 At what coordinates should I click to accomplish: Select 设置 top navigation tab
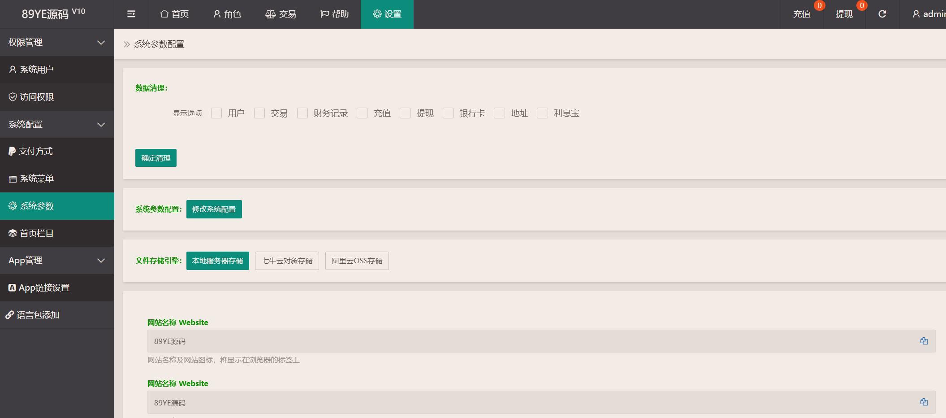tap(387, 14)
